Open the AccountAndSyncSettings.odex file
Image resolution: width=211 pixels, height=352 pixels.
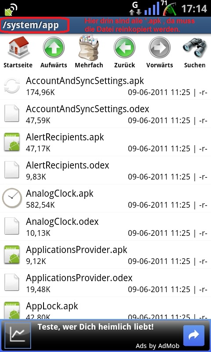(x=105, y=114)
